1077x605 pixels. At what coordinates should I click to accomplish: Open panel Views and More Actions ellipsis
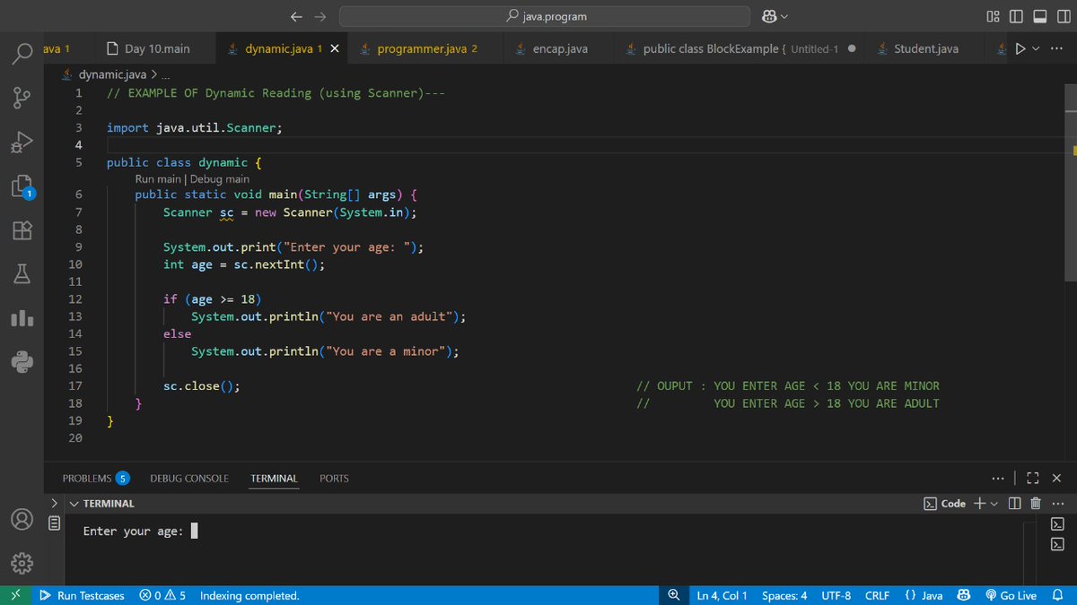[999, 479]
